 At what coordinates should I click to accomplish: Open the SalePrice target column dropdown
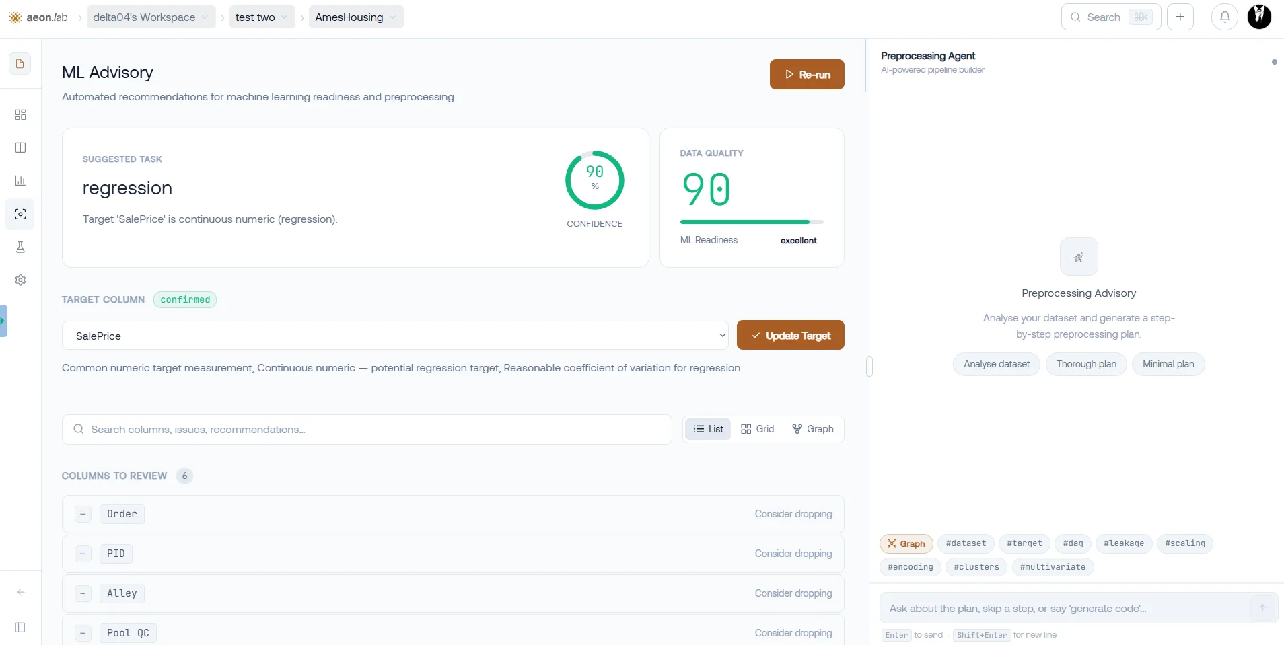pos(396,336)
